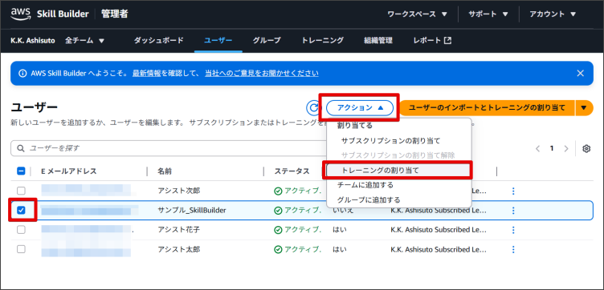This screenshot has height=290, width=604.
Task: Open the 最新情報 link in banner
Action: [x=146, y=73]
